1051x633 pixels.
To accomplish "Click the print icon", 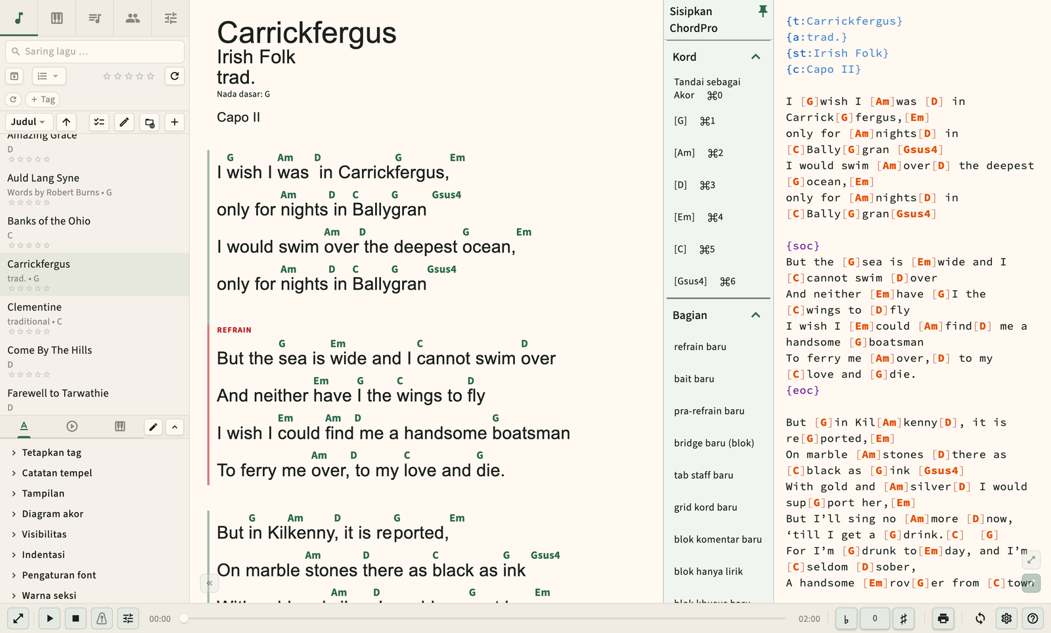I will coord(943,619).
